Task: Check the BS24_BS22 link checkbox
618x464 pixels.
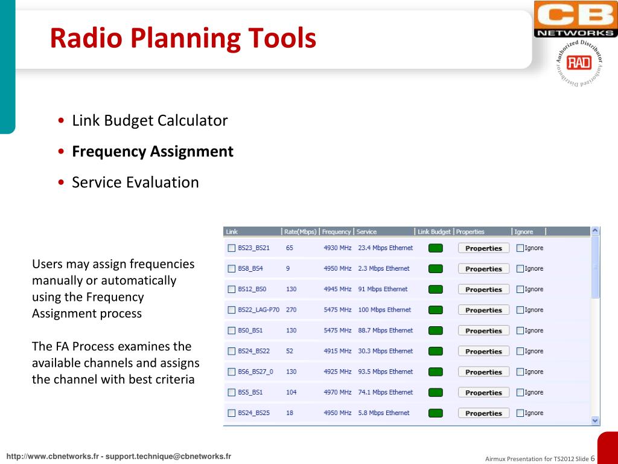Action: coord(231,351)
